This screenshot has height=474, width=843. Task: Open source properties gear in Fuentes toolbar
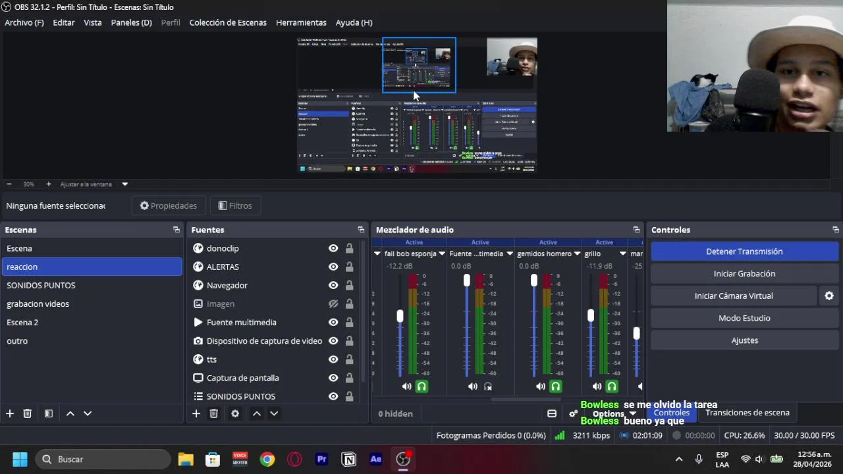tap(235, 413)
